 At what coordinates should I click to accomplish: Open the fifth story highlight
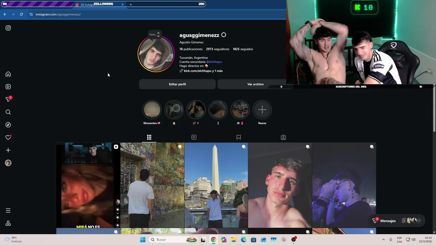[240, 110]
